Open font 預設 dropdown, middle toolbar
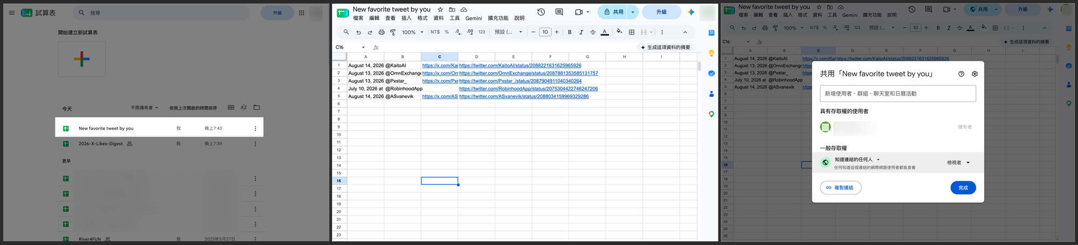The width and height of the screenshot is (1078, 245). pos(509,32)
